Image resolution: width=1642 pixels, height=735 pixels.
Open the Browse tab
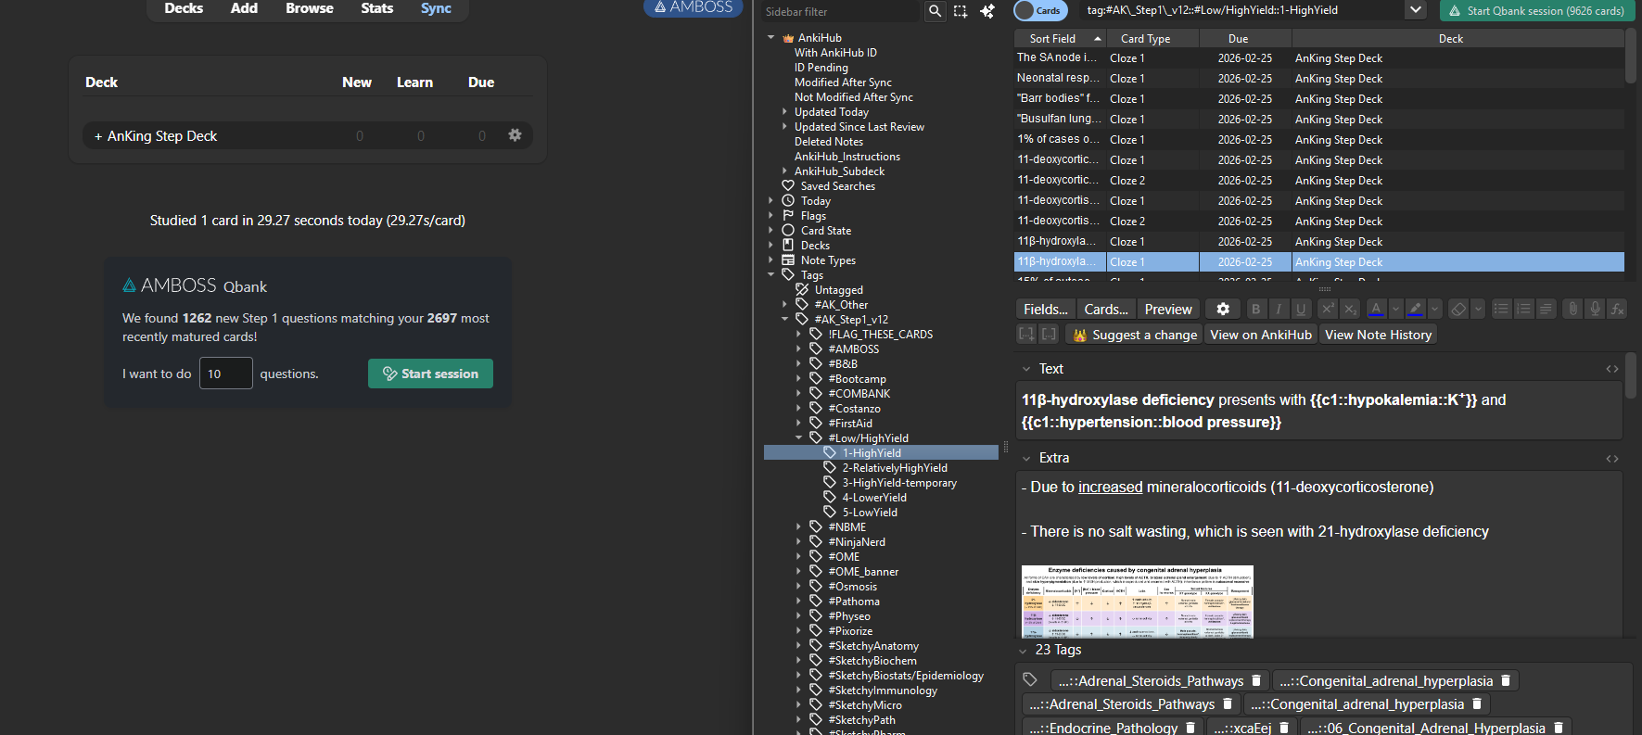click(309, 8)
